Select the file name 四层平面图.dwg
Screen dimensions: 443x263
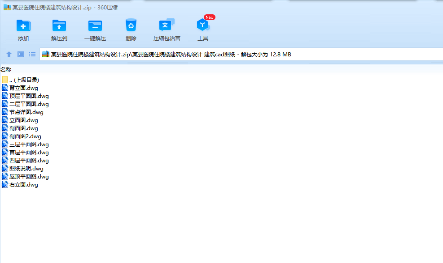click(29, 160)
